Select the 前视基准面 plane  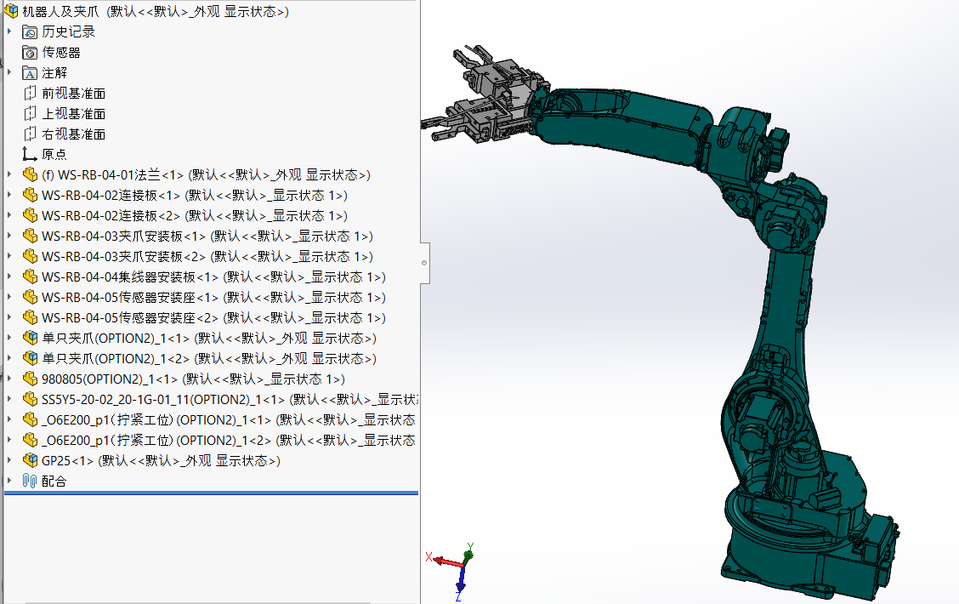click(73, 93)
